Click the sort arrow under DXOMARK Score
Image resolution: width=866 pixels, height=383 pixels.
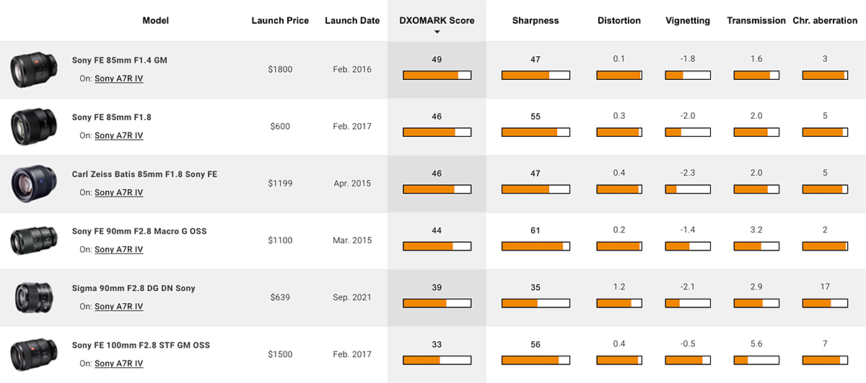click(x=437, y=32)
